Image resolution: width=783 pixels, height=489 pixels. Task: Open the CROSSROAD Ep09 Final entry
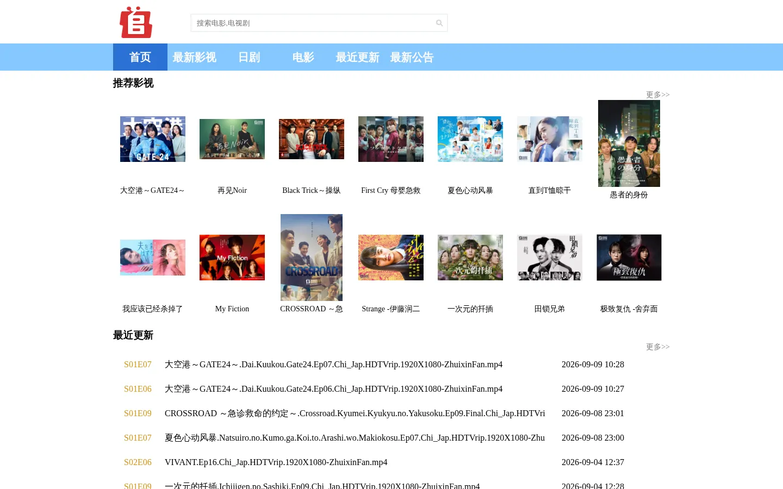pyautogui.click(x=355, y=413)
